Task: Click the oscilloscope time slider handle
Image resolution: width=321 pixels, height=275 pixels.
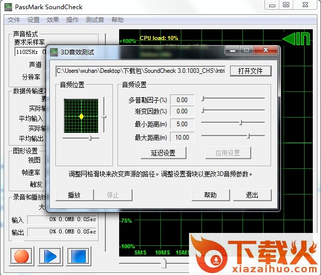Action: [x=163, y=263]
